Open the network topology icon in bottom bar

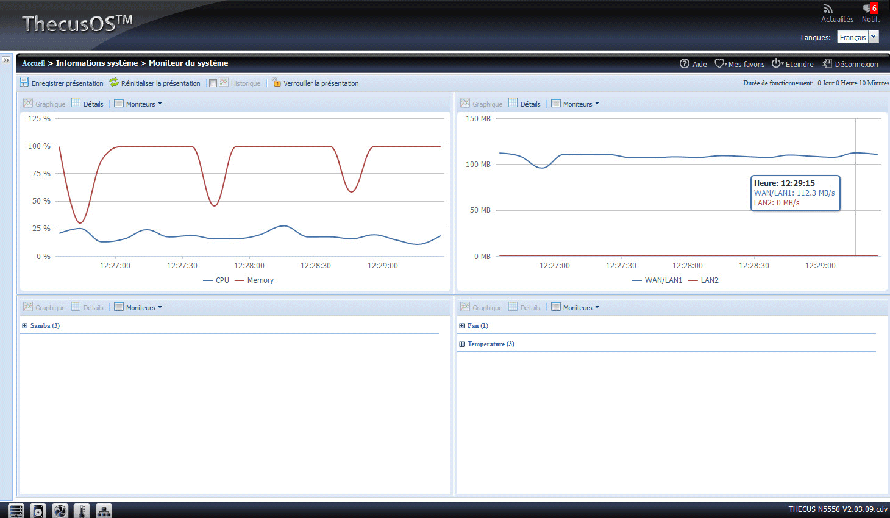[x=104, y=511]
